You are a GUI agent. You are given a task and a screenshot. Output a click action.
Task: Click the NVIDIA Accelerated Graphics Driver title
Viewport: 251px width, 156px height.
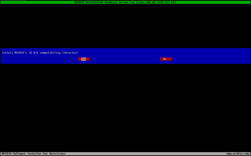125,2
